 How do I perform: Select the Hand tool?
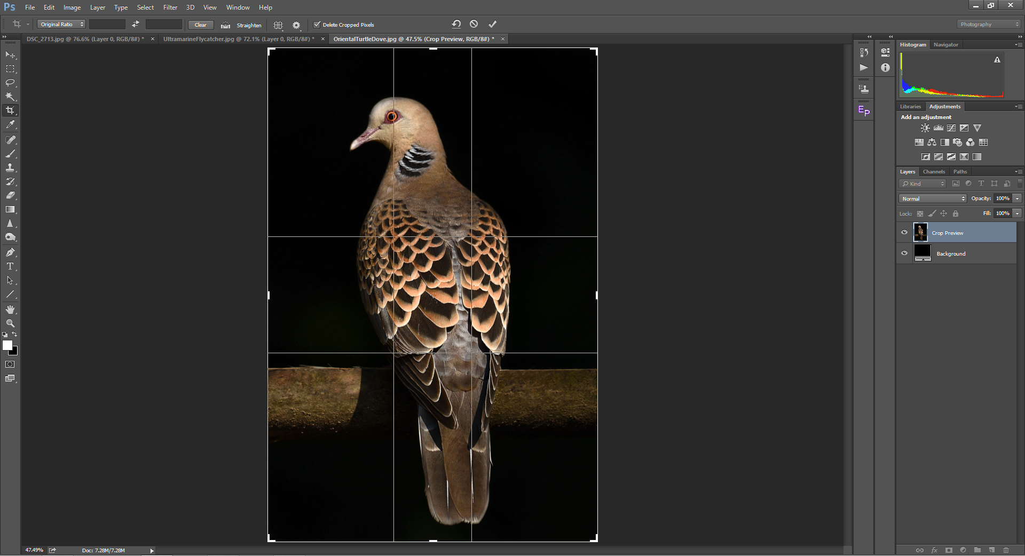[x=10, y=309]
